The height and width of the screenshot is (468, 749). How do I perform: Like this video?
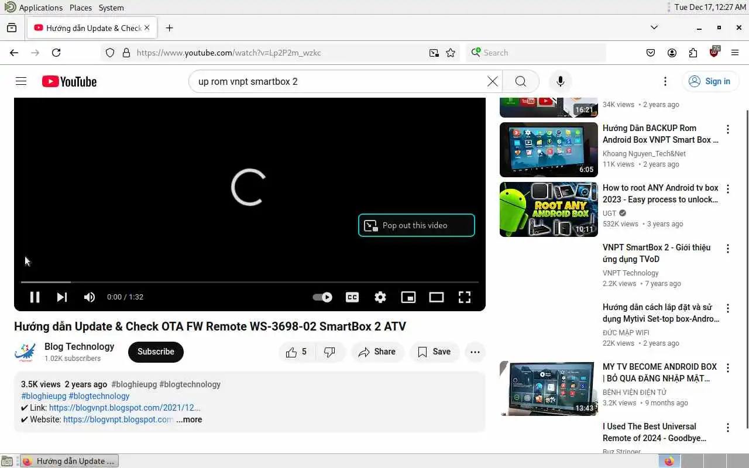297,352
